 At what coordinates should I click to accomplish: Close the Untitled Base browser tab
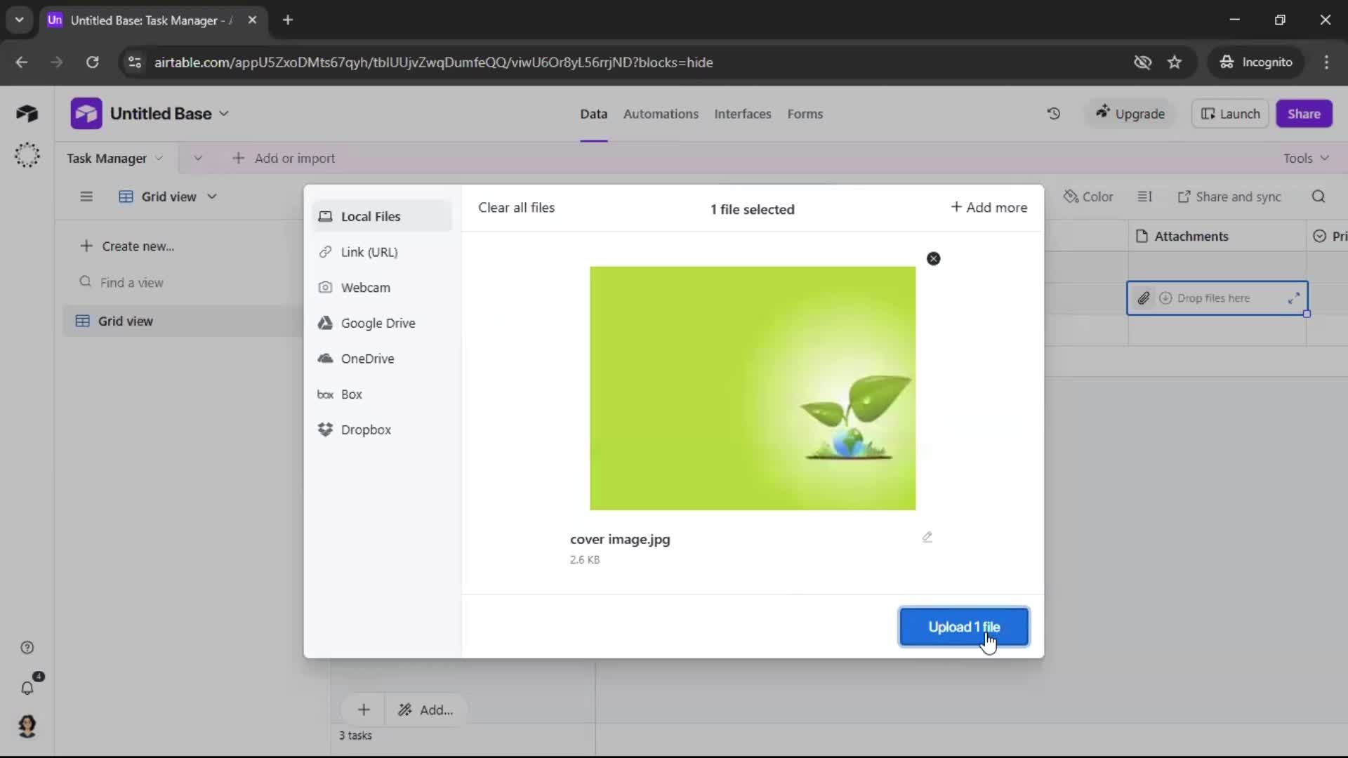point(252,20)
